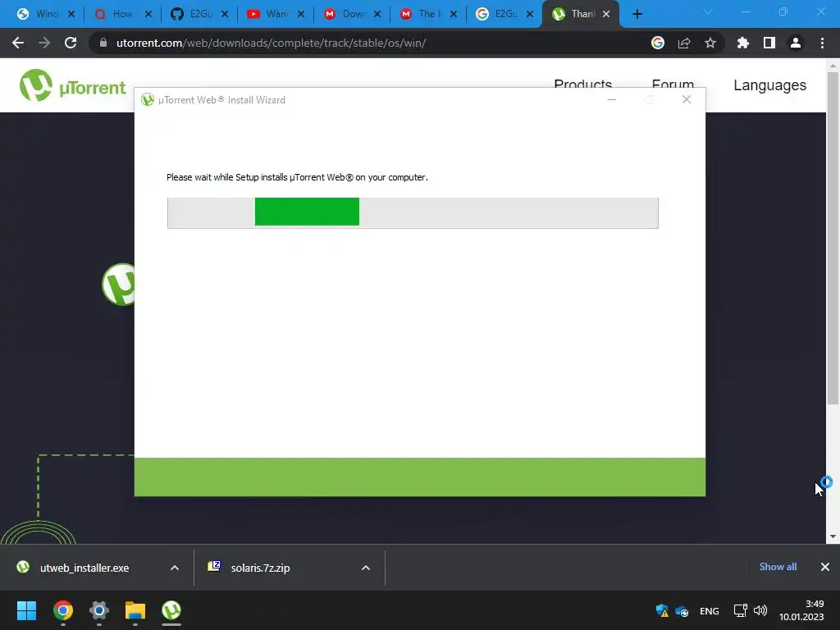Click the address bar URL

271,43
